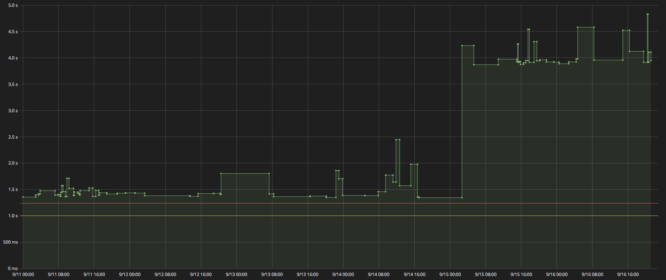Select the "9/11 08:00" time axis label
Viewport: 666px width, 280px height.
(59, 274)
